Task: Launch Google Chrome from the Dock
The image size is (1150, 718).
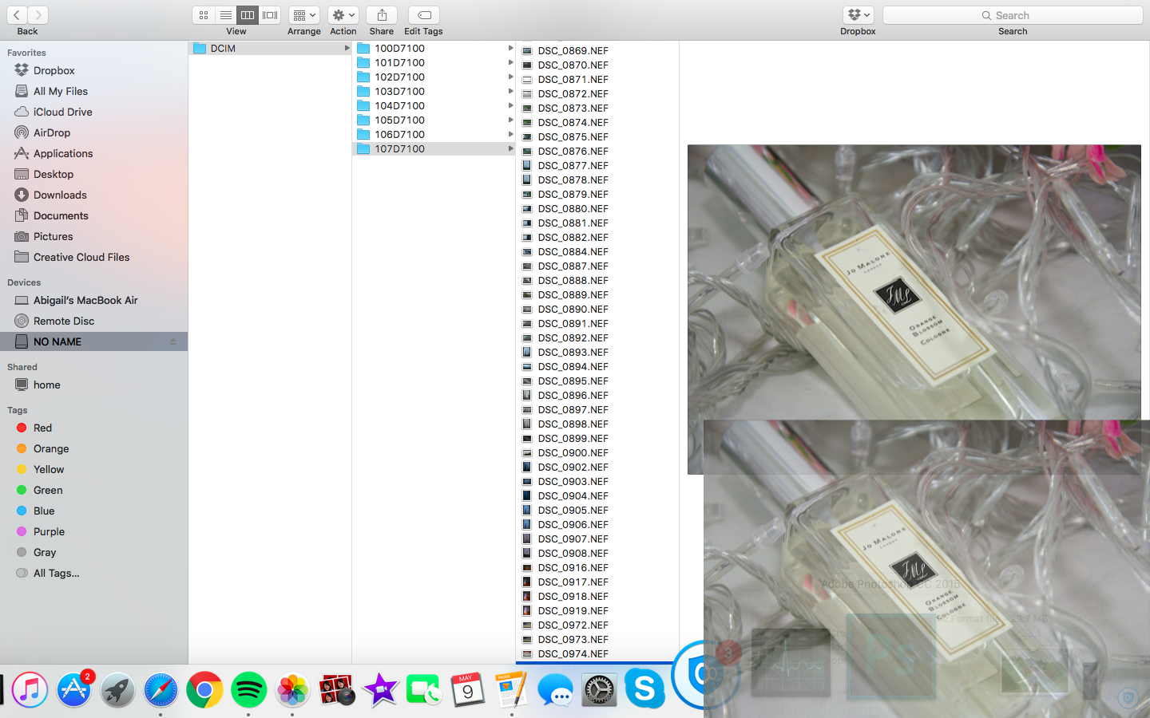Action: click(204, 690)
